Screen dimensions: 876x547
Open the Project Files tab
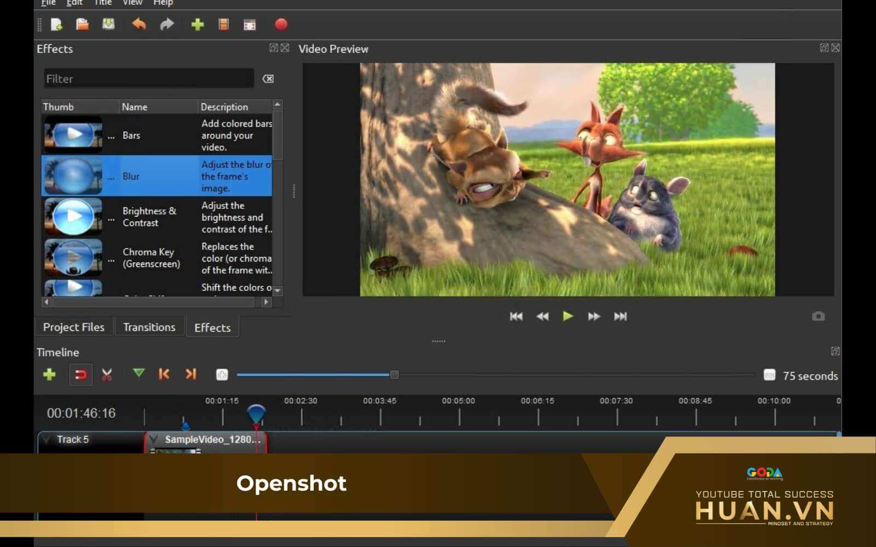pyautogui.click(x=73, y=327)
